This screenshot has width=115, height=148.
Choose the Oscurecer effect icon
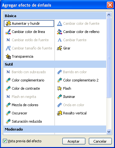(8, 113)
